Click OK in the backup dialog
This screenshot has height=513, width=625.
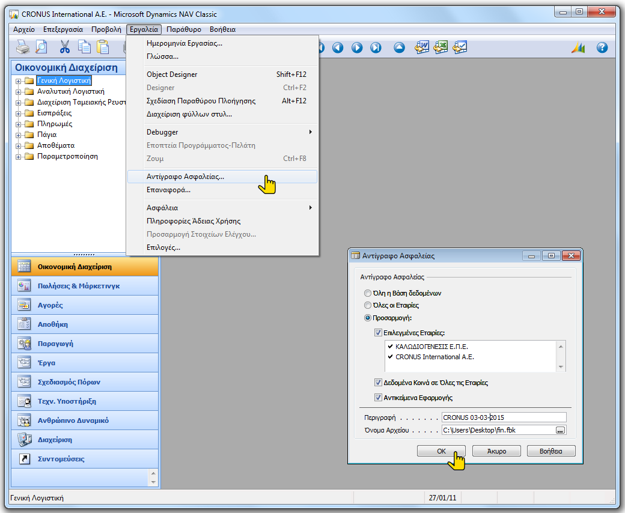click(x=441, y=451)
